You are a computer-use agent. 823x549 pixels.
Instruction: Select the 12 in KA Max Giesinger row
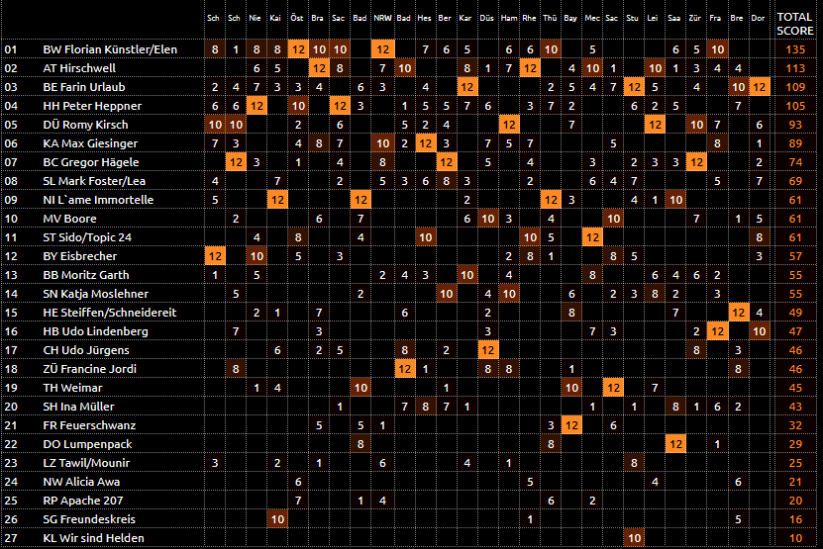click(x=425, y=143)
